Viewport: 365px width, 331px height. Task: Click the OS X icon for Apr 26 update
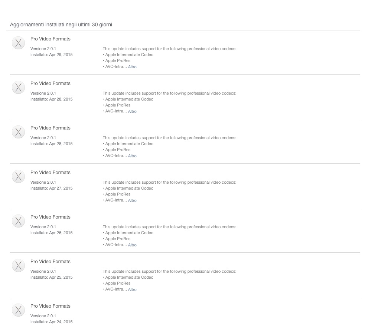click(19, 221)
